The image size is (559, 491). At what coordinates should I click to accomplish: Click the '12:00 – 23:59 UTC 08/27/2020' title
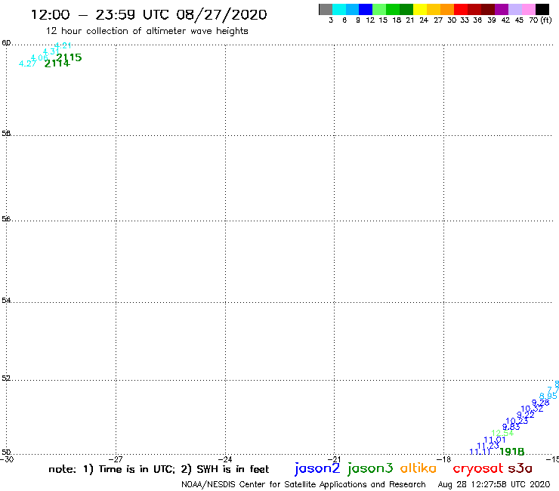pyautogui.click(x=149, y=14)
